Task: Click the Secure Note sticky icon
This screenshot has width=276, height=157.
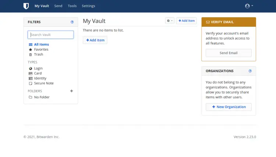Action: click(x=31, y=83)
